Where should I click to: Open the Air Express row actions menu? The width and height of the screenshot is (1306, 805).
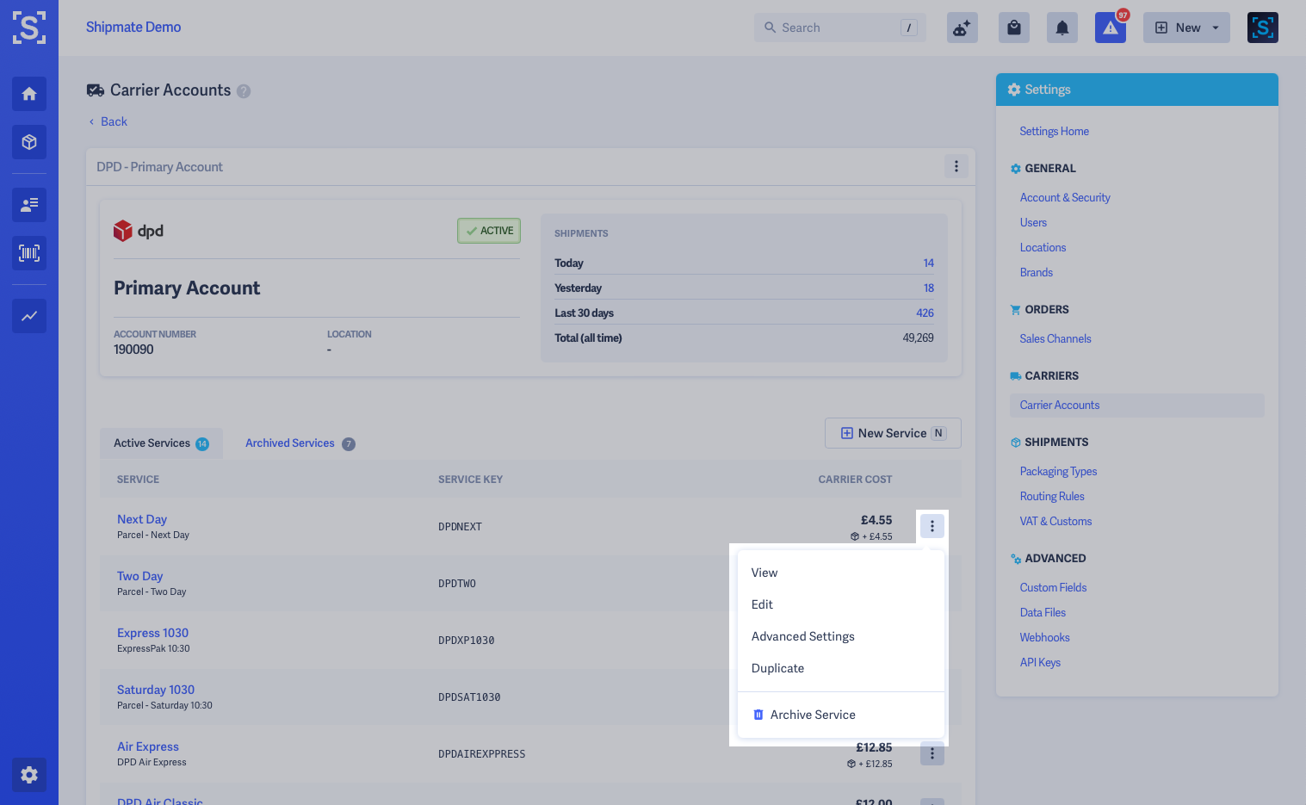(932, 753)
